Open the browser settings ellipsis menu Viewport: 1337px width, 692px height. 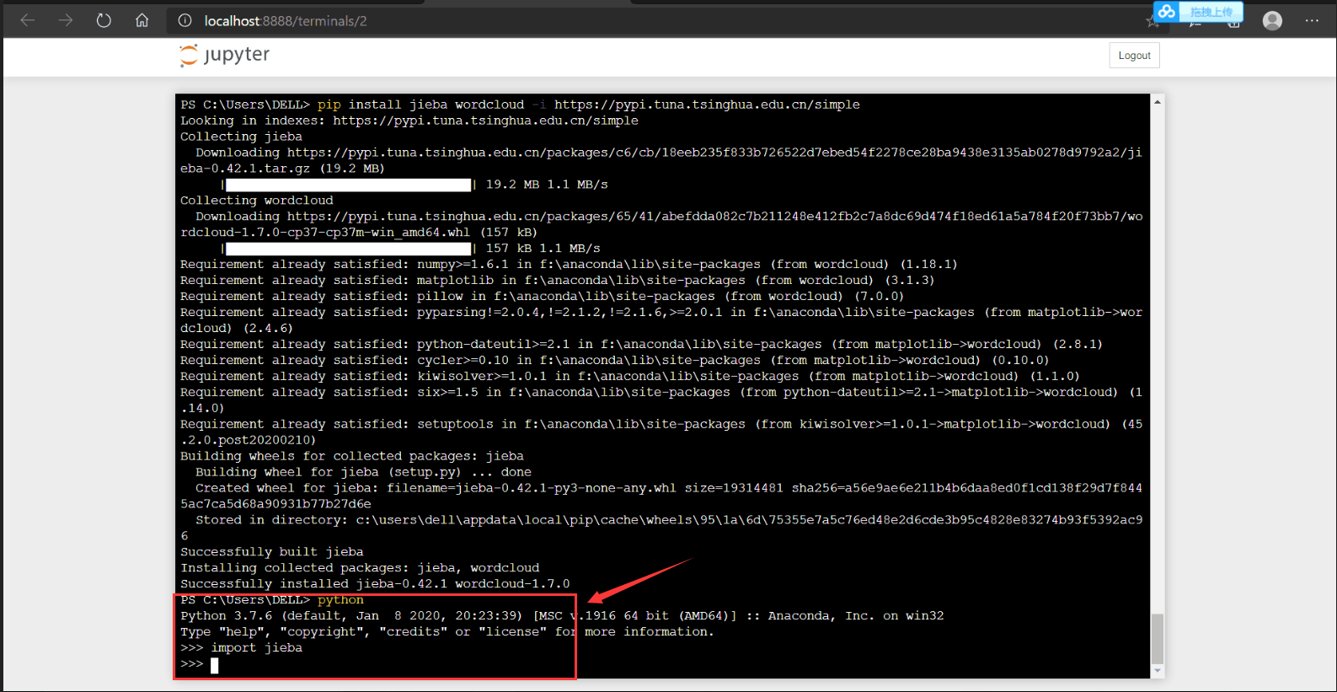click(1312, 20)
